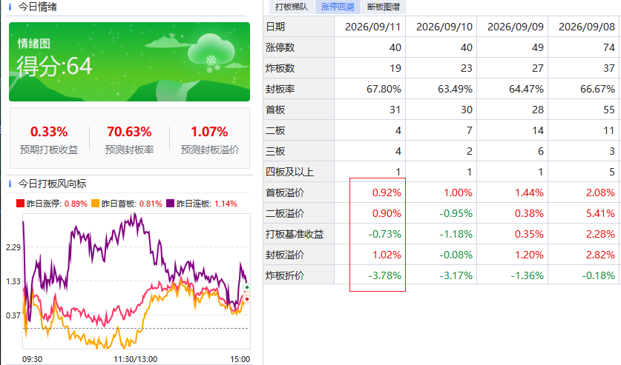Switch to the 打板梯队 tab
Image resolution: width=621 pixels, height=365 pixels.
click(292, 7)
